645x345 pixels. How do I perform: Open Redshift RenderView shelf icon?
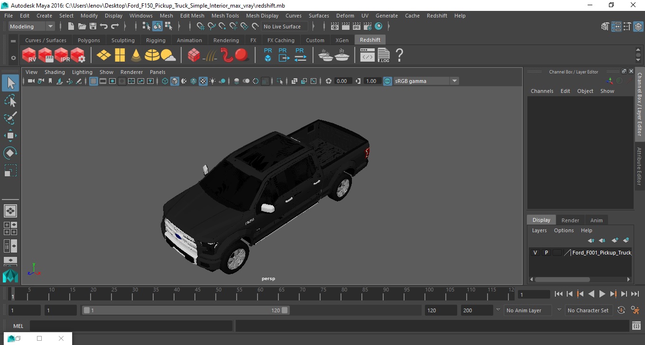29,55
